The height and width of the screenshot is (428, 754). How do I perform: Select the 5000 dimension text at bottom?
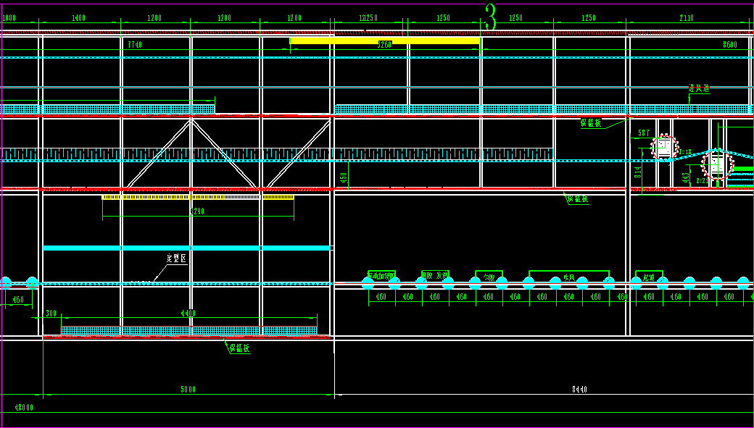188,390
